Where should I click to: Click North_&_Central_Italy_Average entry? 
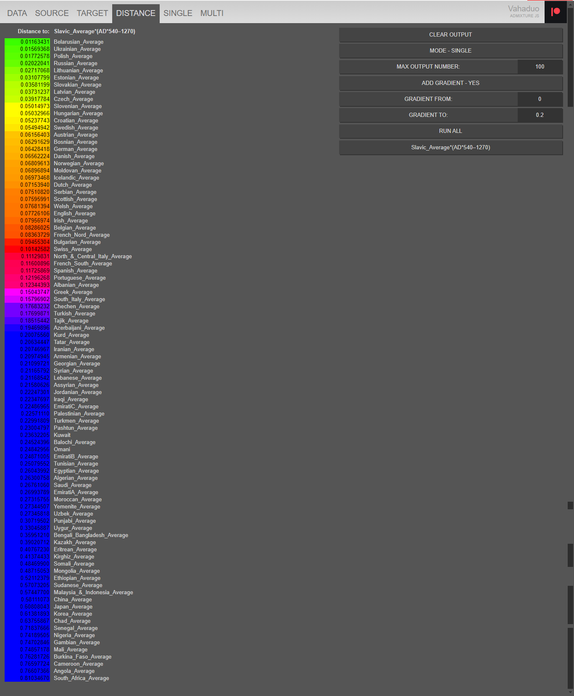coord(93,257)
